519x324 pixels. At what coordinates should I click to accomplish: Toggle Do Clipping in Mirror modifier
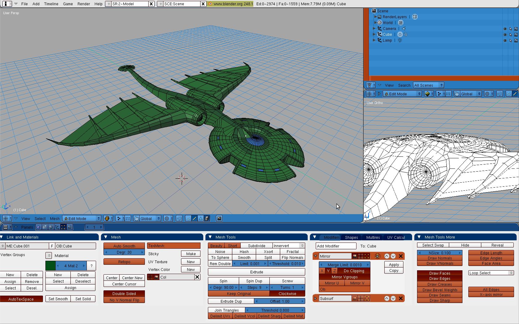354,271
